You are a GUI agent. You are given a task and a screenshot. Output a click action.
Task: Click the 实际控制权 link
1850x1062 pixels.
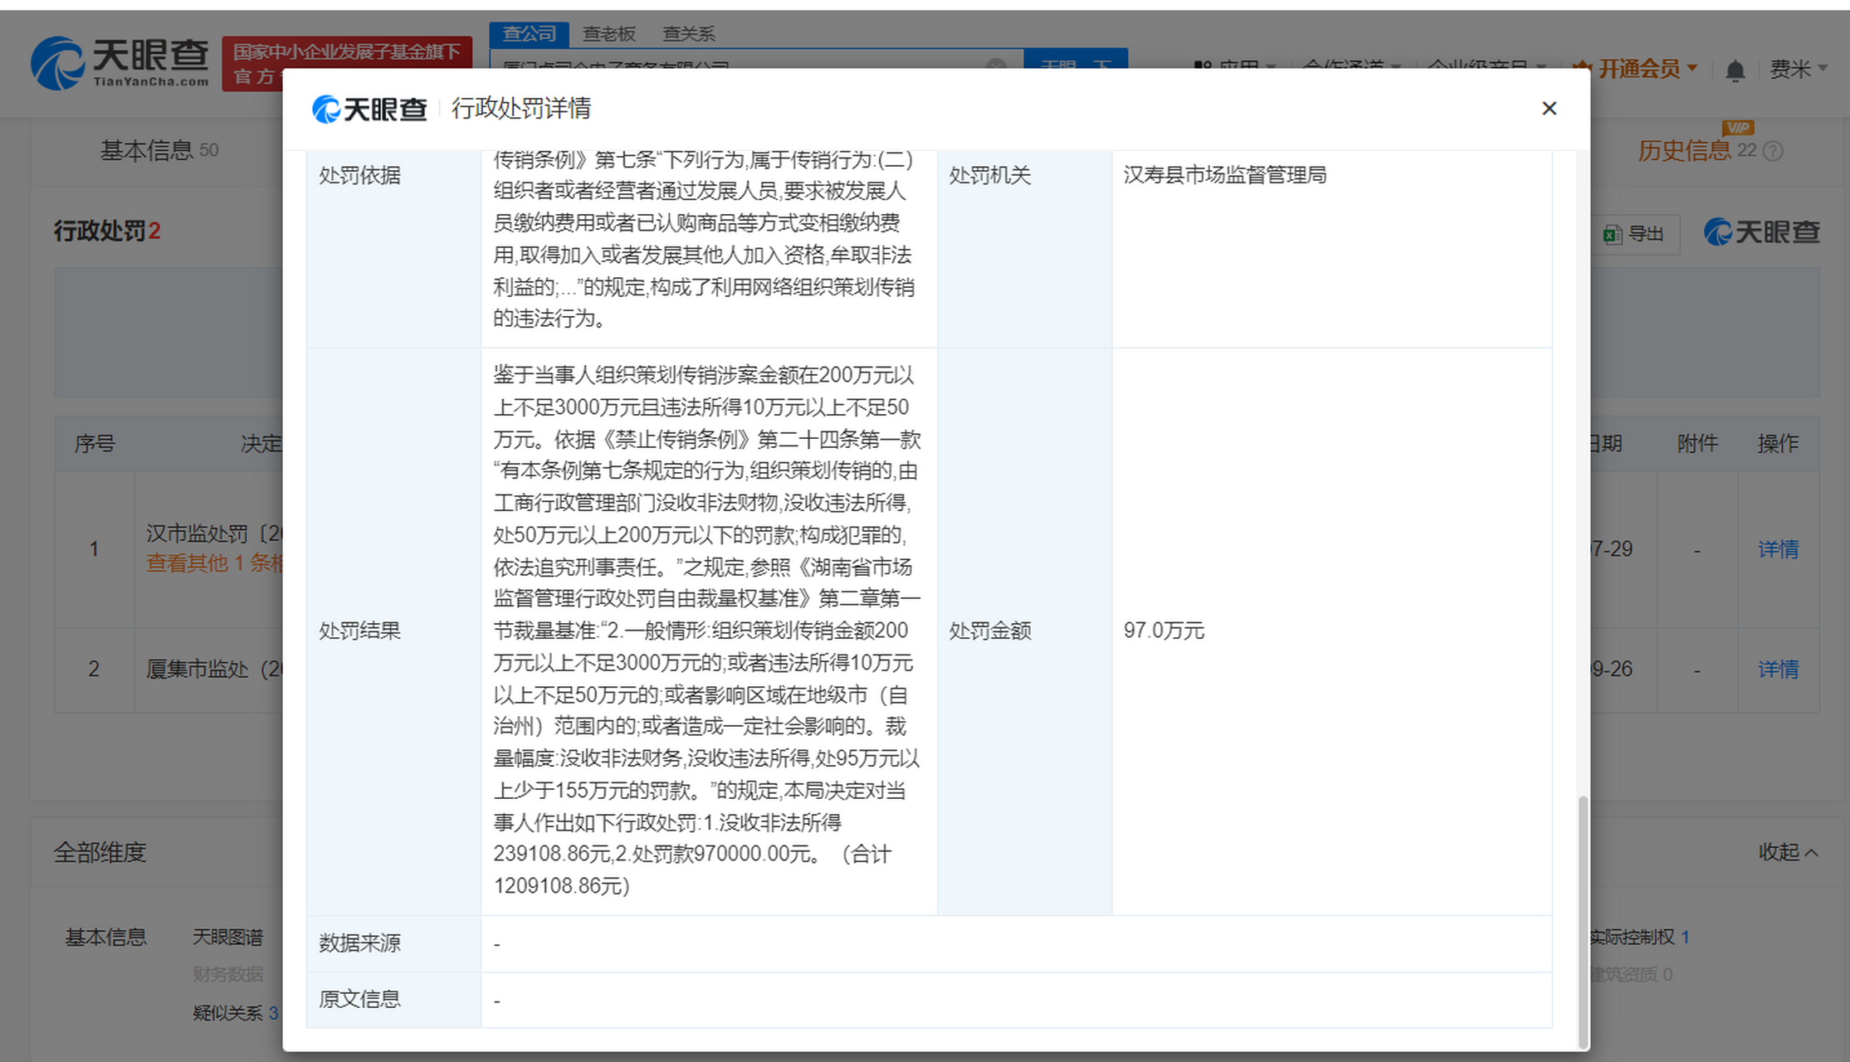pos(1632,937)
